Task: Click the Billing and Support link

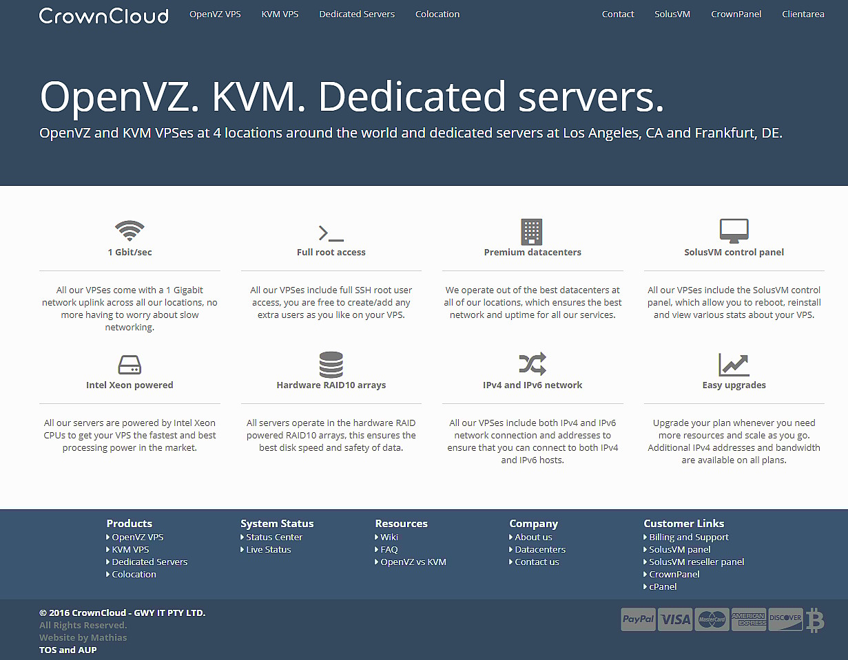Action: pos(689,537)
